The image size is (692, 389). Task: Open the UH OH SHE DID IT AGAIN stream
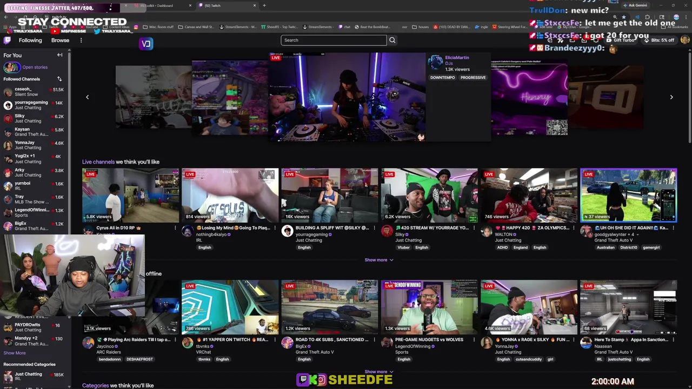tap(628, 195)
